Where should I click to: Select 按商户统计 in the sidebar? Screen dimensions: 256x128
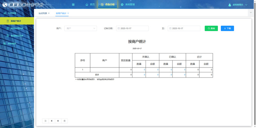pos(16,21)
